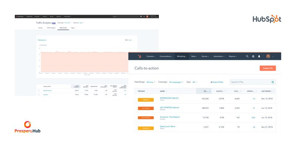Screen dimensions: 296x148
Task: Click the yellow DOWNLOAD preview thumbnail
Action: (146, 100)
